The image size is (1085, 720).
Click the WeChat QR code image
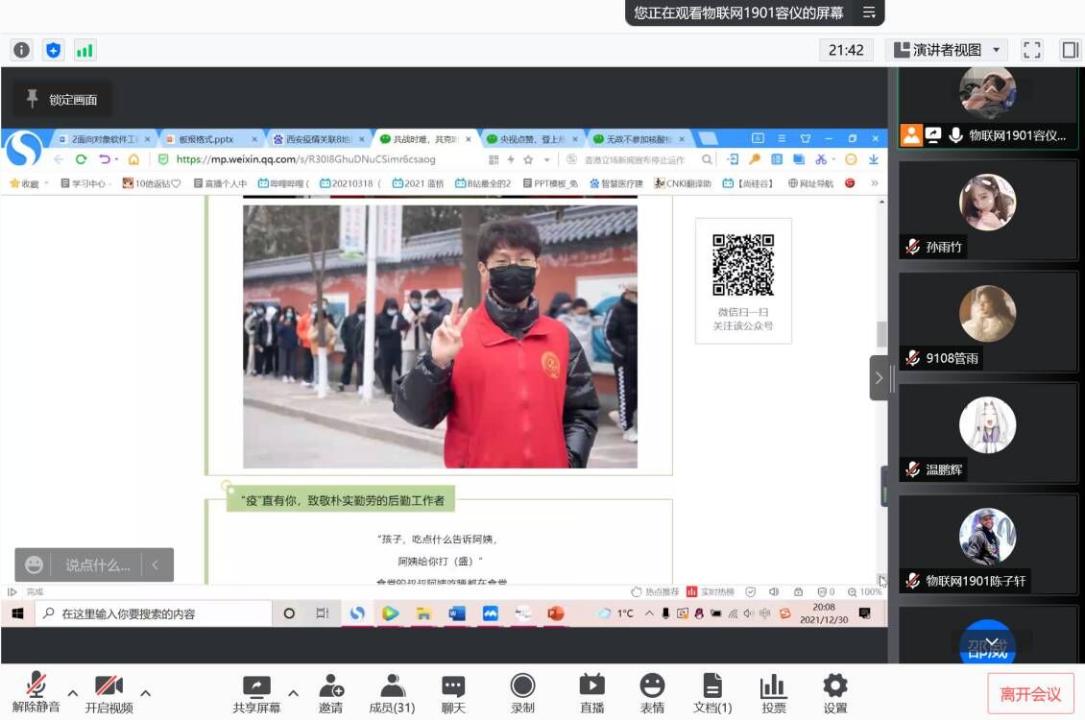point(743,265)
